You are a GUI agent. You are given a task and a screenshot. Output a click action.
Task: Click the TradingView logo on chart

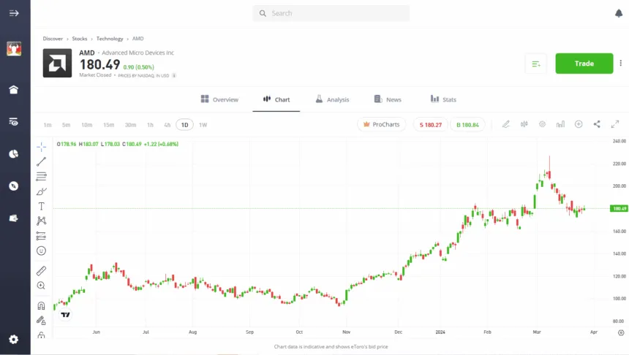(65, 315)
